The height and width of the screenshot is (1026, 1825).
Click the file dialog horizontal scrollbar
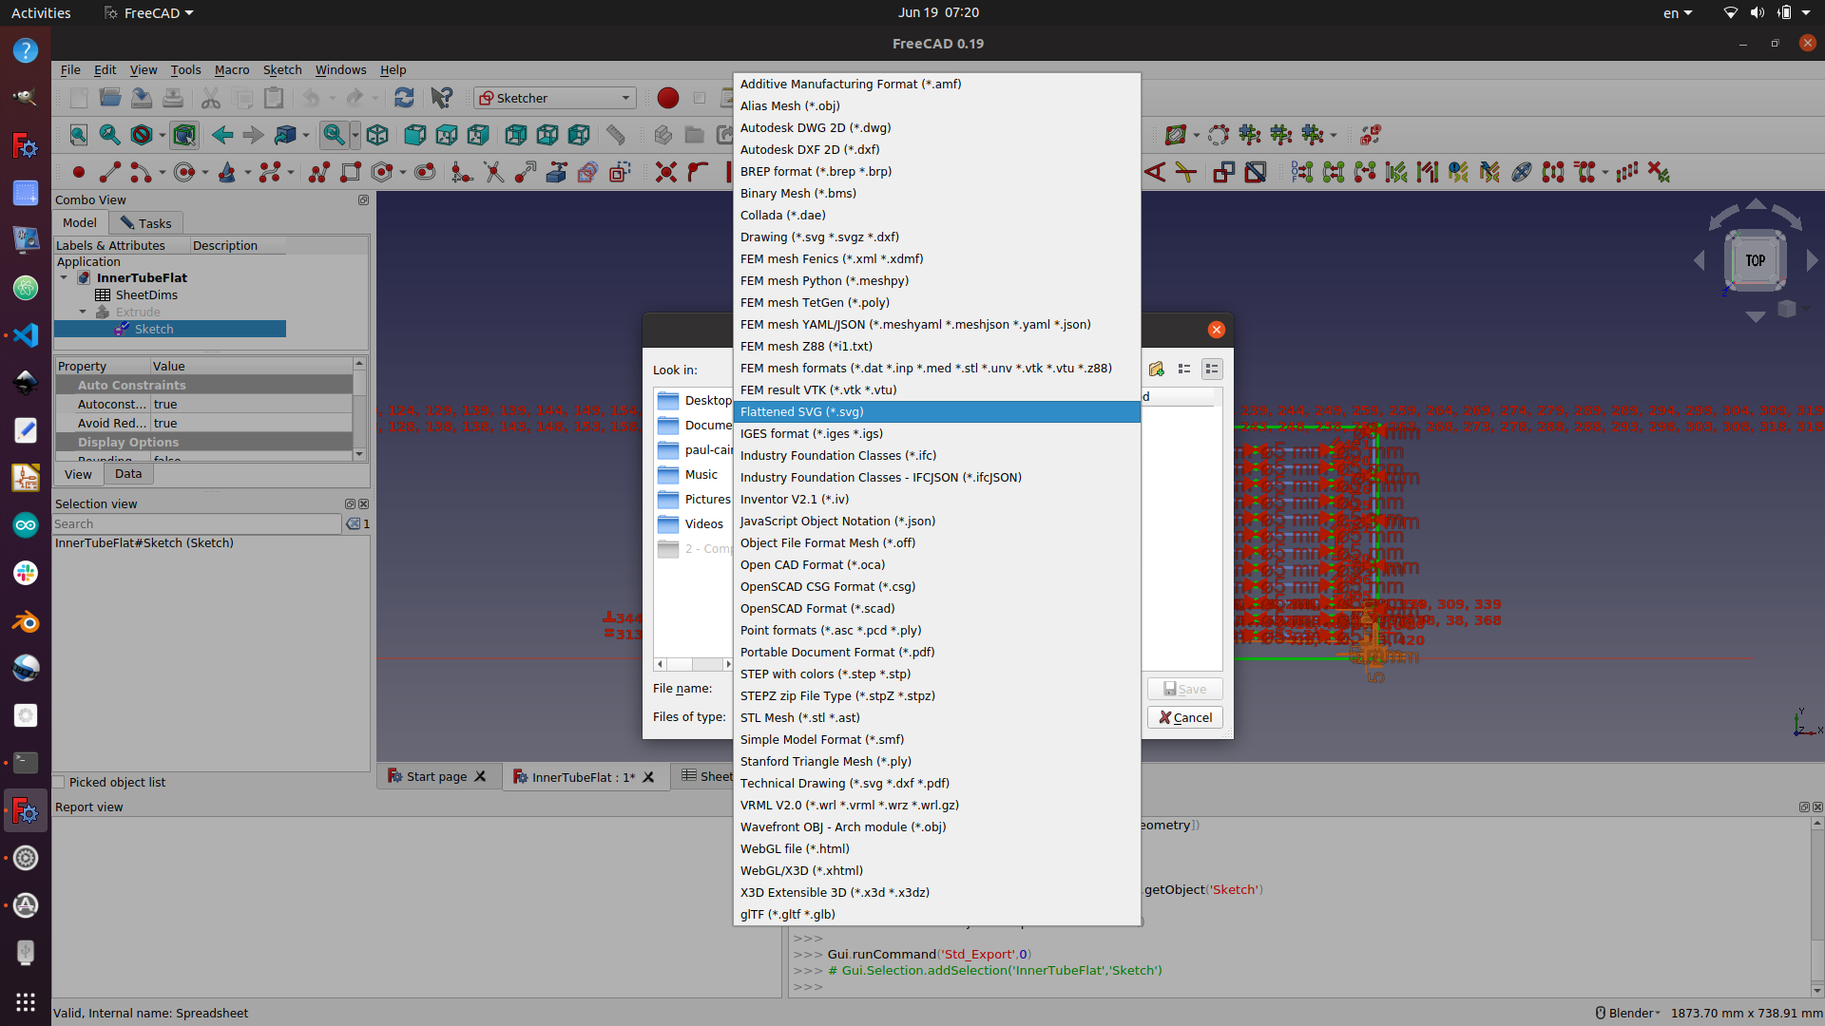point(693,664)
